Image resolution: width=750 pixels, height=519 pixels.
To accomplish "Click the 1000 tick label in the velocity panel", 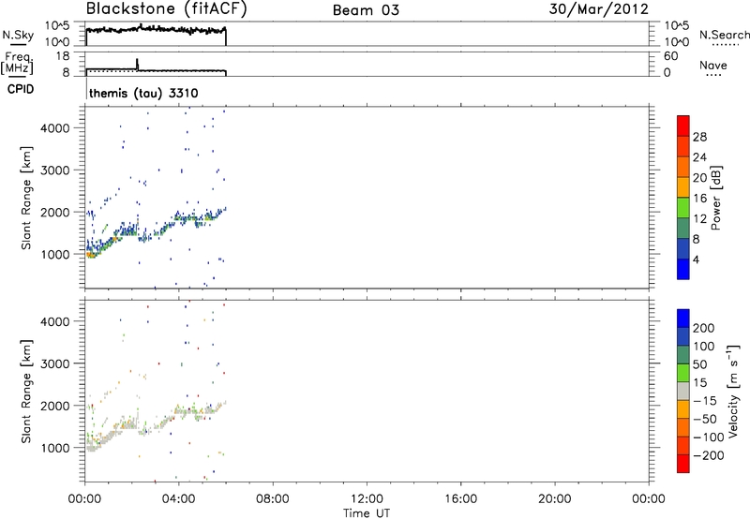I will tap(55, 448).
